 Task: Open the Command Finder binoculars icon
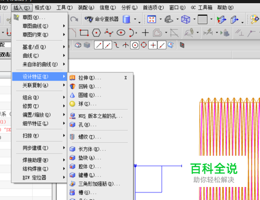tap(89, 19)
